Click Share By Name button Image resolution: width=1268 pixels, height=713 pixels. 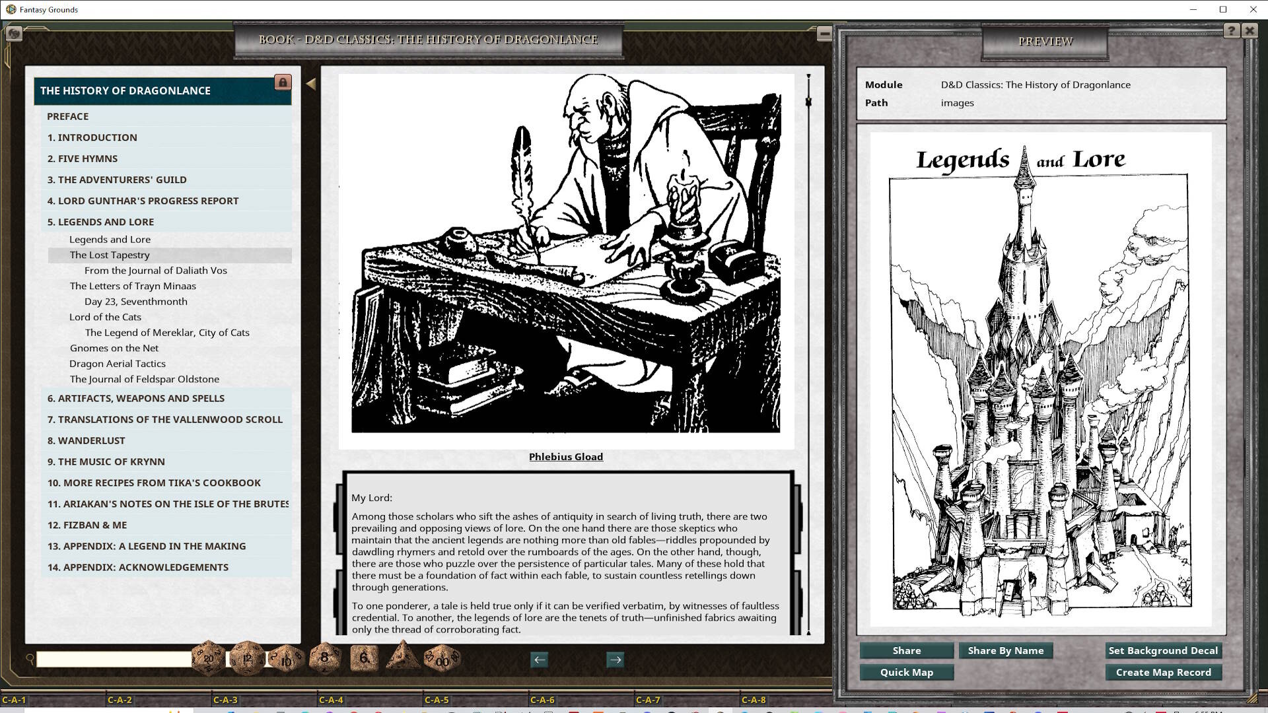[1005, 650]
